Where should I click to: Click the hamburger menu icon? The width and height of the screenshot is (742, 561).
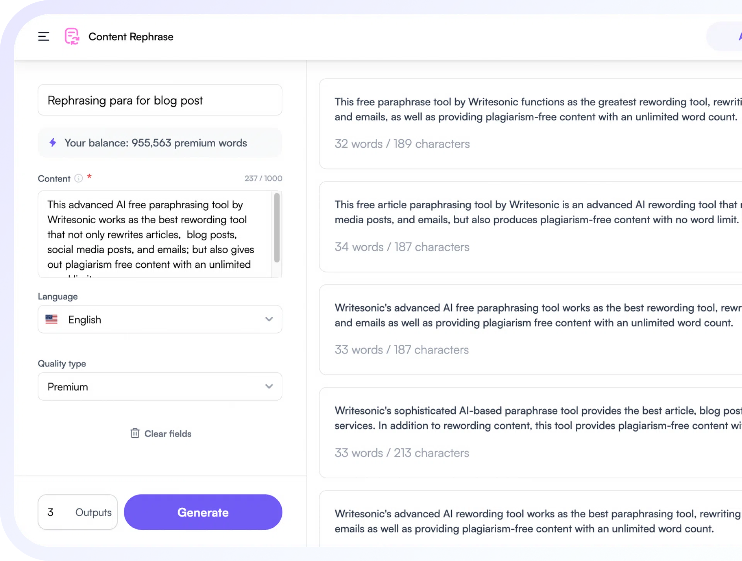coord(44,36)
